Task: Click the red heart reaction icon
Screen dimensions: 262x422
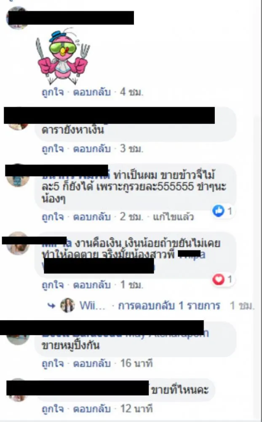Action: point(218,279)
